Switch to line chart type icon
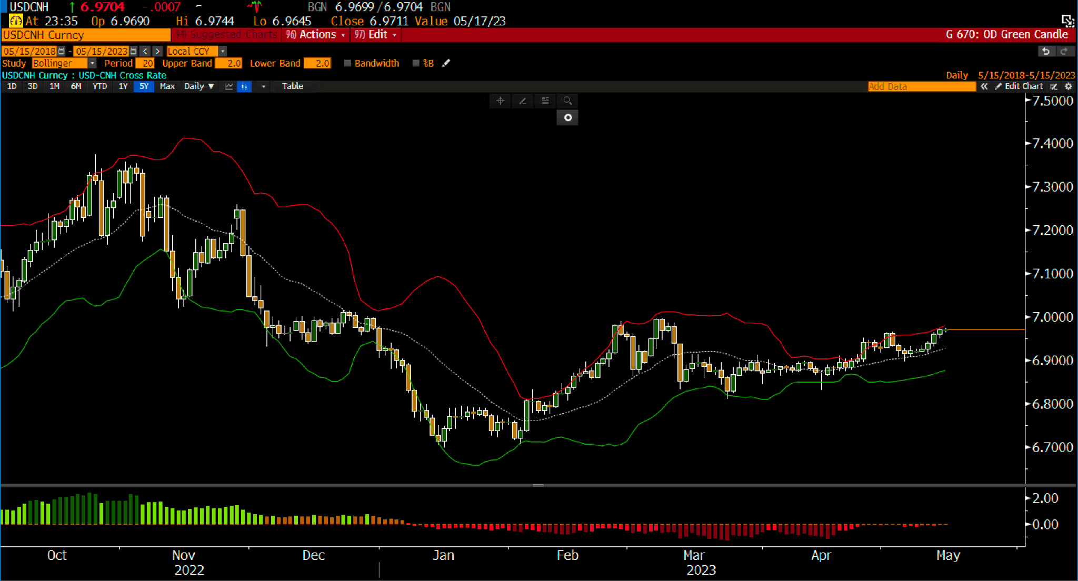Image resolution: width=1078 pixels, height=581 pixels. pyautogui.click(x=229, y=86)
